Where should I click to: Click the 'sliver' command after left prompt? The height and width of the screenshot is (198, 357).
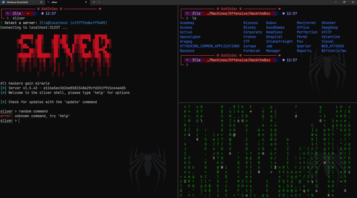tap(19, 18)
